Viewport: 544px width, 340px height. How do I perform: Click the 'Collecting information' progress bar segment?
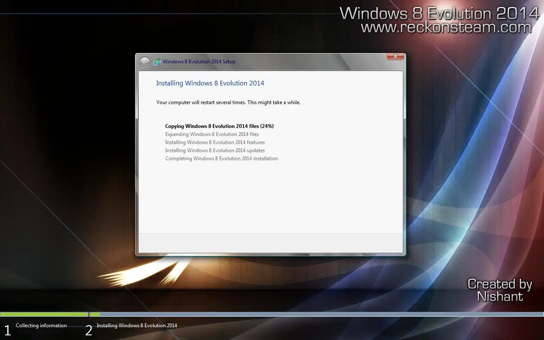click(44, 314)
